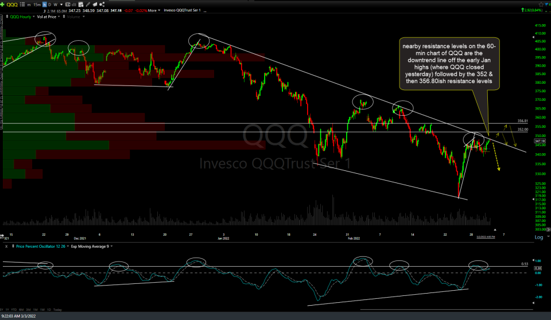Click the 347.18 current price label
This screenshot has height=320, width=551.
[x=540, y=141]
